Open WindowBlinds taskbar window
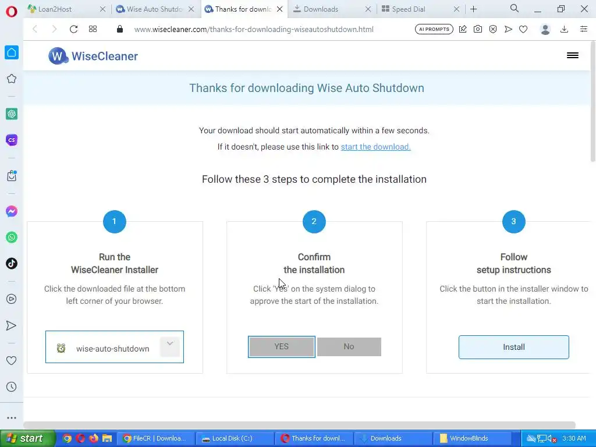596x447 pixels. point(471,438)
